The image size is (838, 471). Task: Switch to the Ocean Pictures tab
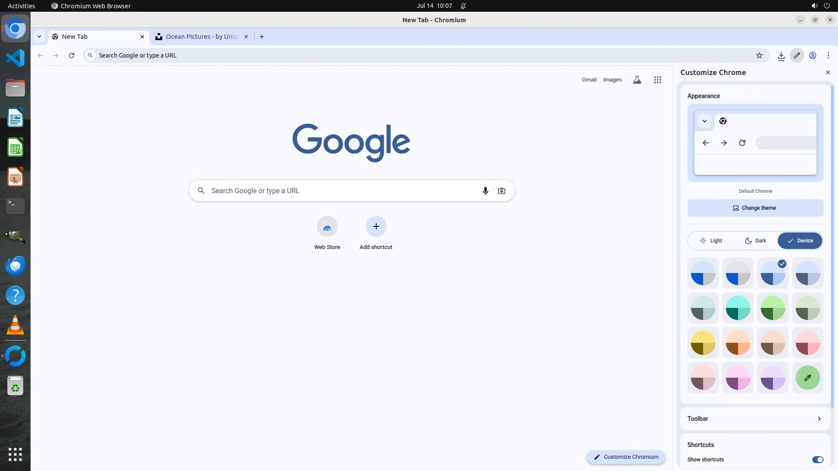point(201,37)
